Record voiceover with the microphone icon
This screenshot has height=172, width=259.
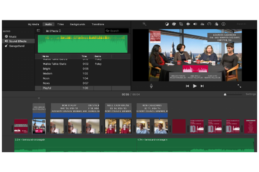pos(152,86)
